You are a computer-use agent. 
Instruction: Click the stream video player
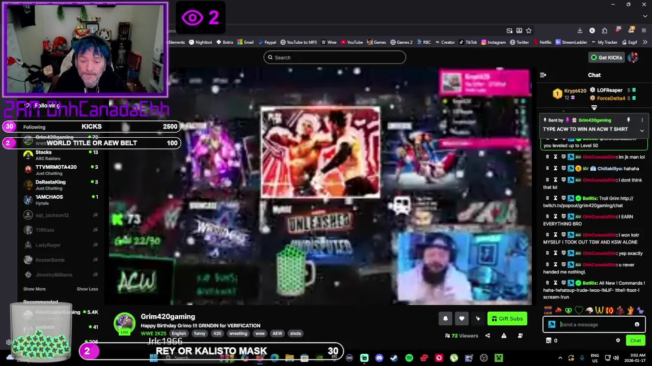tap(321, 186)
